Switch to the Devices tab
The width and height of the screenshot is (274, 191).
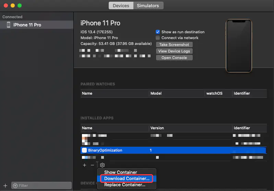click(121, 5)
